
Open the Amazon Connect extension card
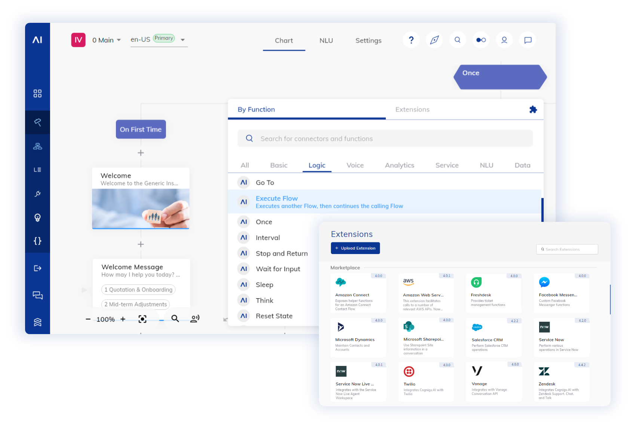(358, 293)
